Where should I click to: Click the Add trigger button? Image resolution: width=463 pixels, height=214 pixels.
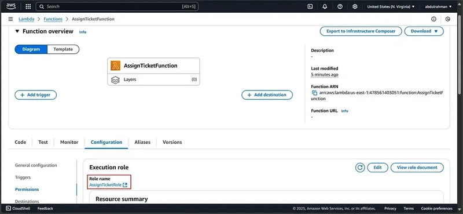click(35, 95)
